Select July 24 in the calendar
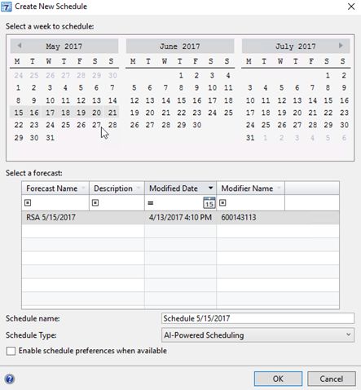Viewport: 361px width, 390px height. (x=250, y=125)
